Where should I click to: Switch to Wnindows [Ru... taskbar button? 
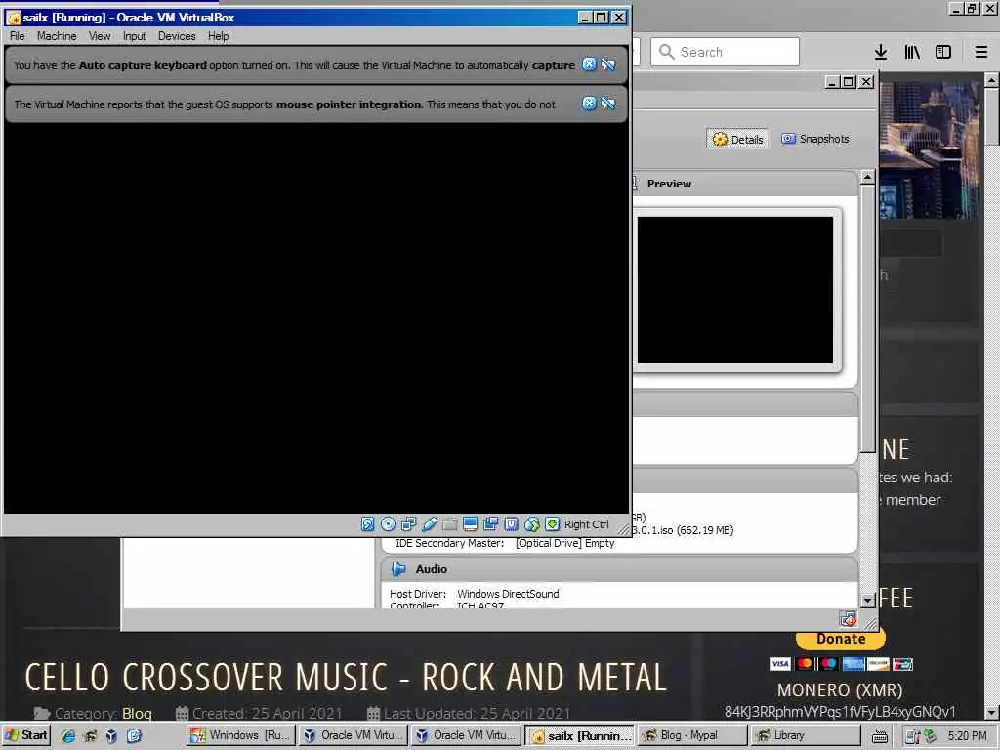coord(241,735)
